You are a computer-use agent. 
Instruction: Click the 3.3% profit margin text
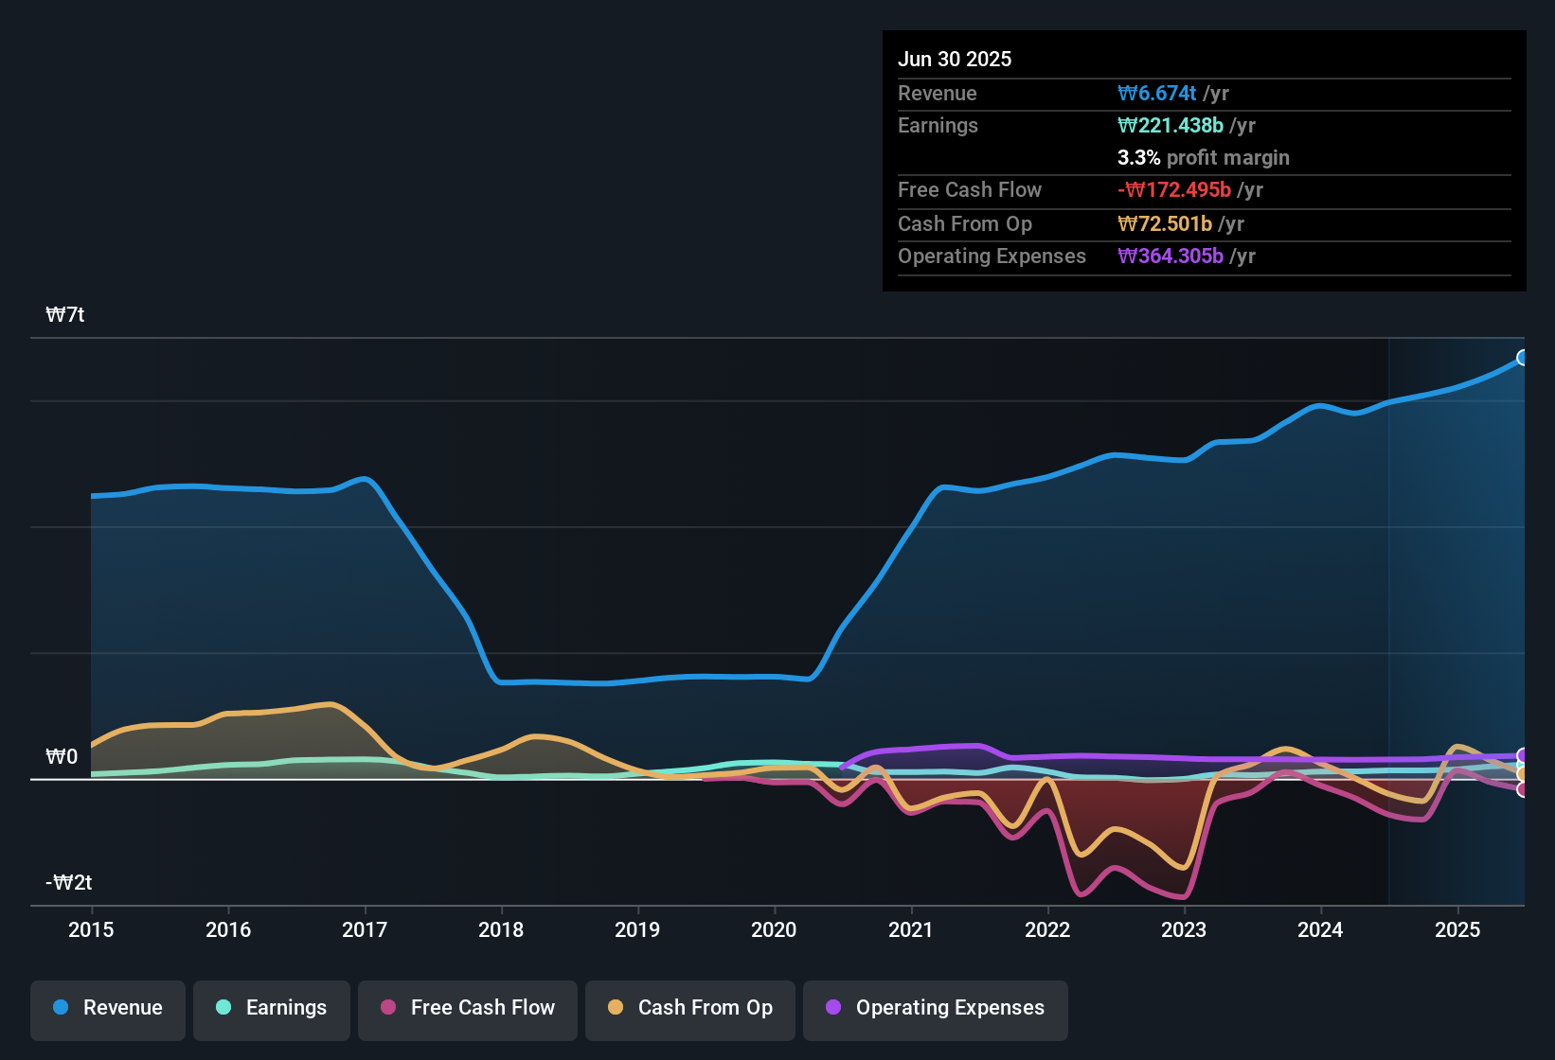click(1204, 157)
